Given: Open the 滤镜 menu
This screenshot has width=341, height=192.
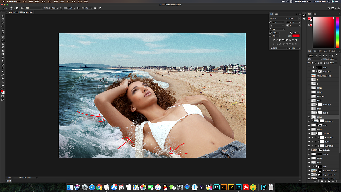Looking at the screenshot, I should (x=62, y=1).
